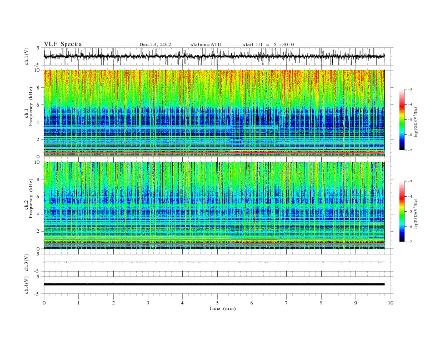Click the "8" kHz tick on ch.1 spectrogram
Screen dimensions: 440x340
tap(38, 88)
